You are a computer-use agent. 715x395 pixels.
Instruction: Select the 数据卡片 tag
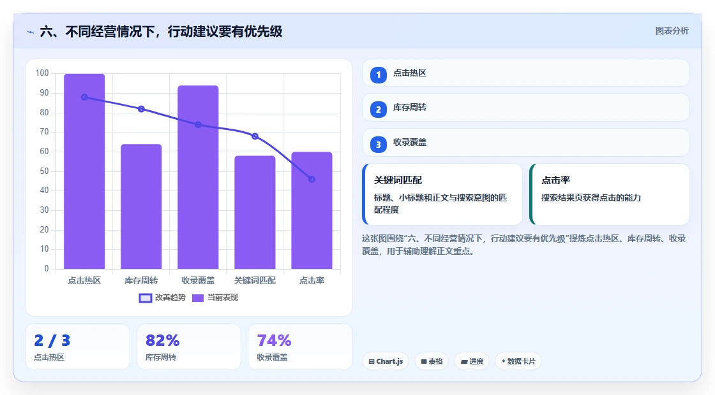pos(518,361)
